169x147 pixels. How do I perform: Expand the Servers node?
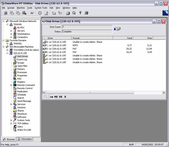click(11, 31)
